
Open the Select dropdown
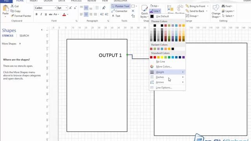point(228,16)
